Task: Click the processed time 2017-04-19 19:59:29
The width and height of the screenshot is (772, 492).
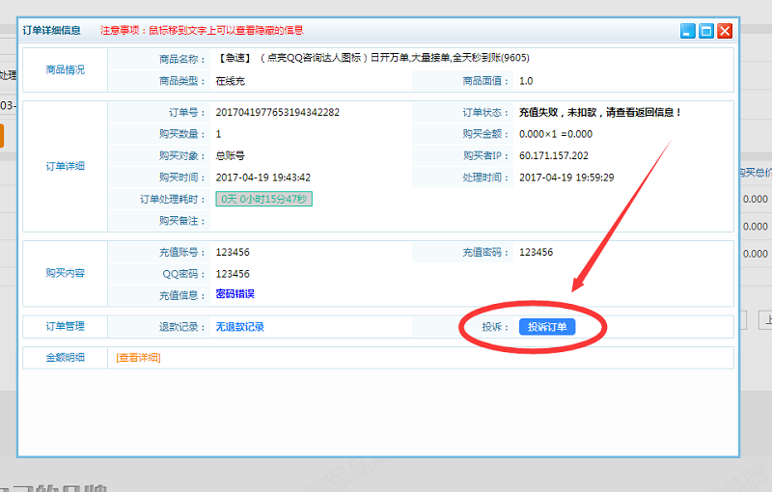Action: tap(566, 178)
